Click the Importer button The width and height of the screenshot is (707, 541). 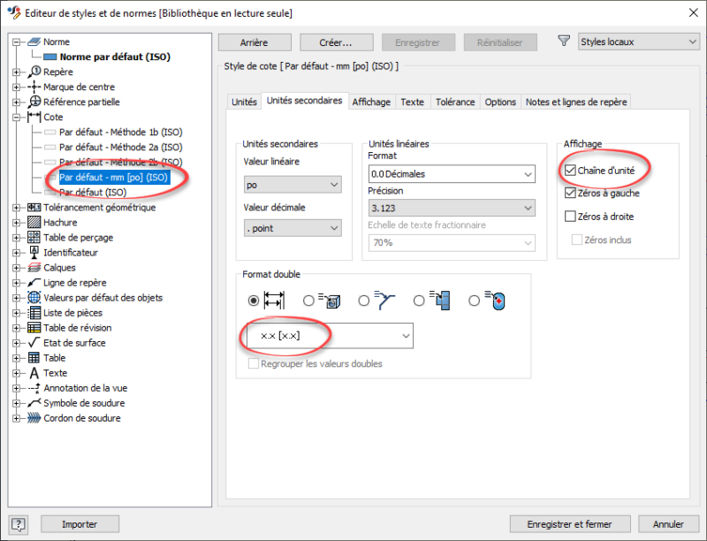[79, 524]
